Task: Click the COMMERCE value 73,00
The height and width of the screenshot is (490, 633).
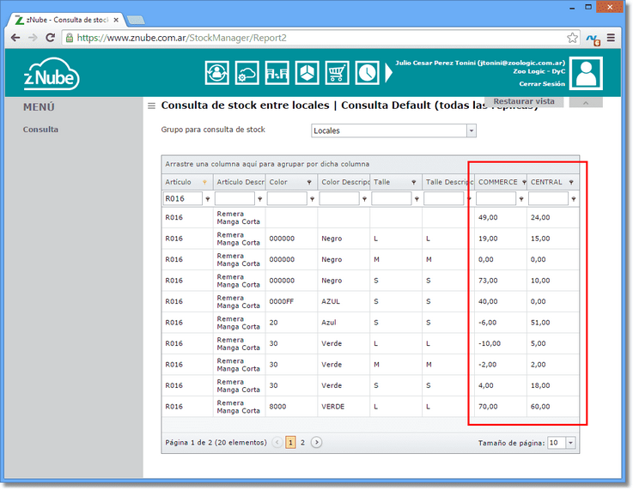Action: [x=488, y=281]
